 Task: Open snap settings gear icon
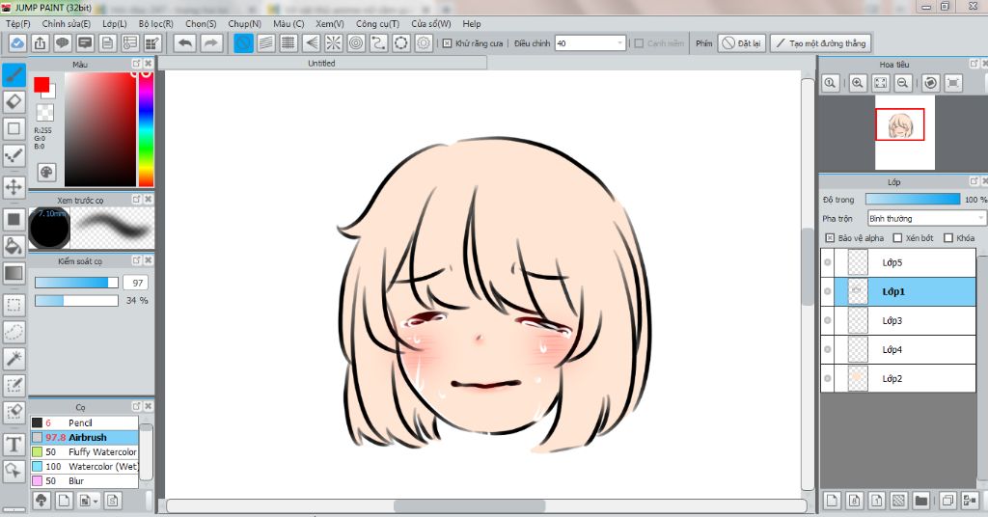click(x=424, y=43)
